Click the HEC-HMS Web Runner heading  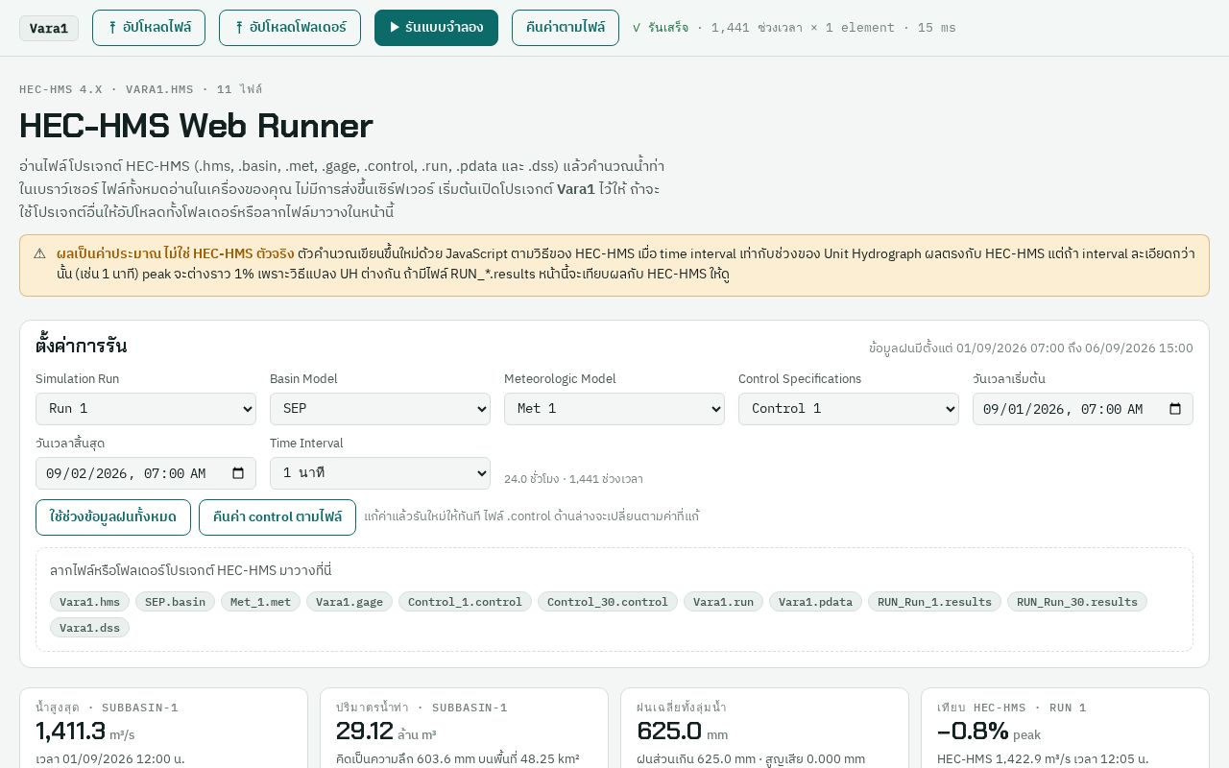coord(196,126)
